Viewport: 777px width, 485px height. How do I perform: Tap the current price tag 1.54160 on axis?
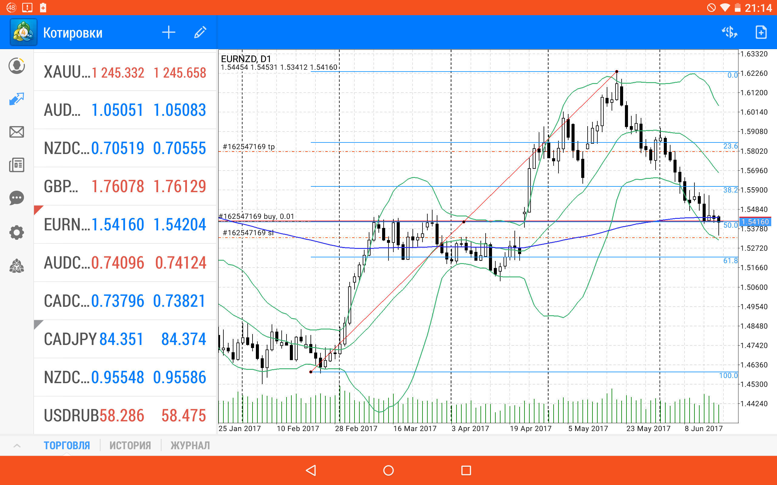point(755,222)
